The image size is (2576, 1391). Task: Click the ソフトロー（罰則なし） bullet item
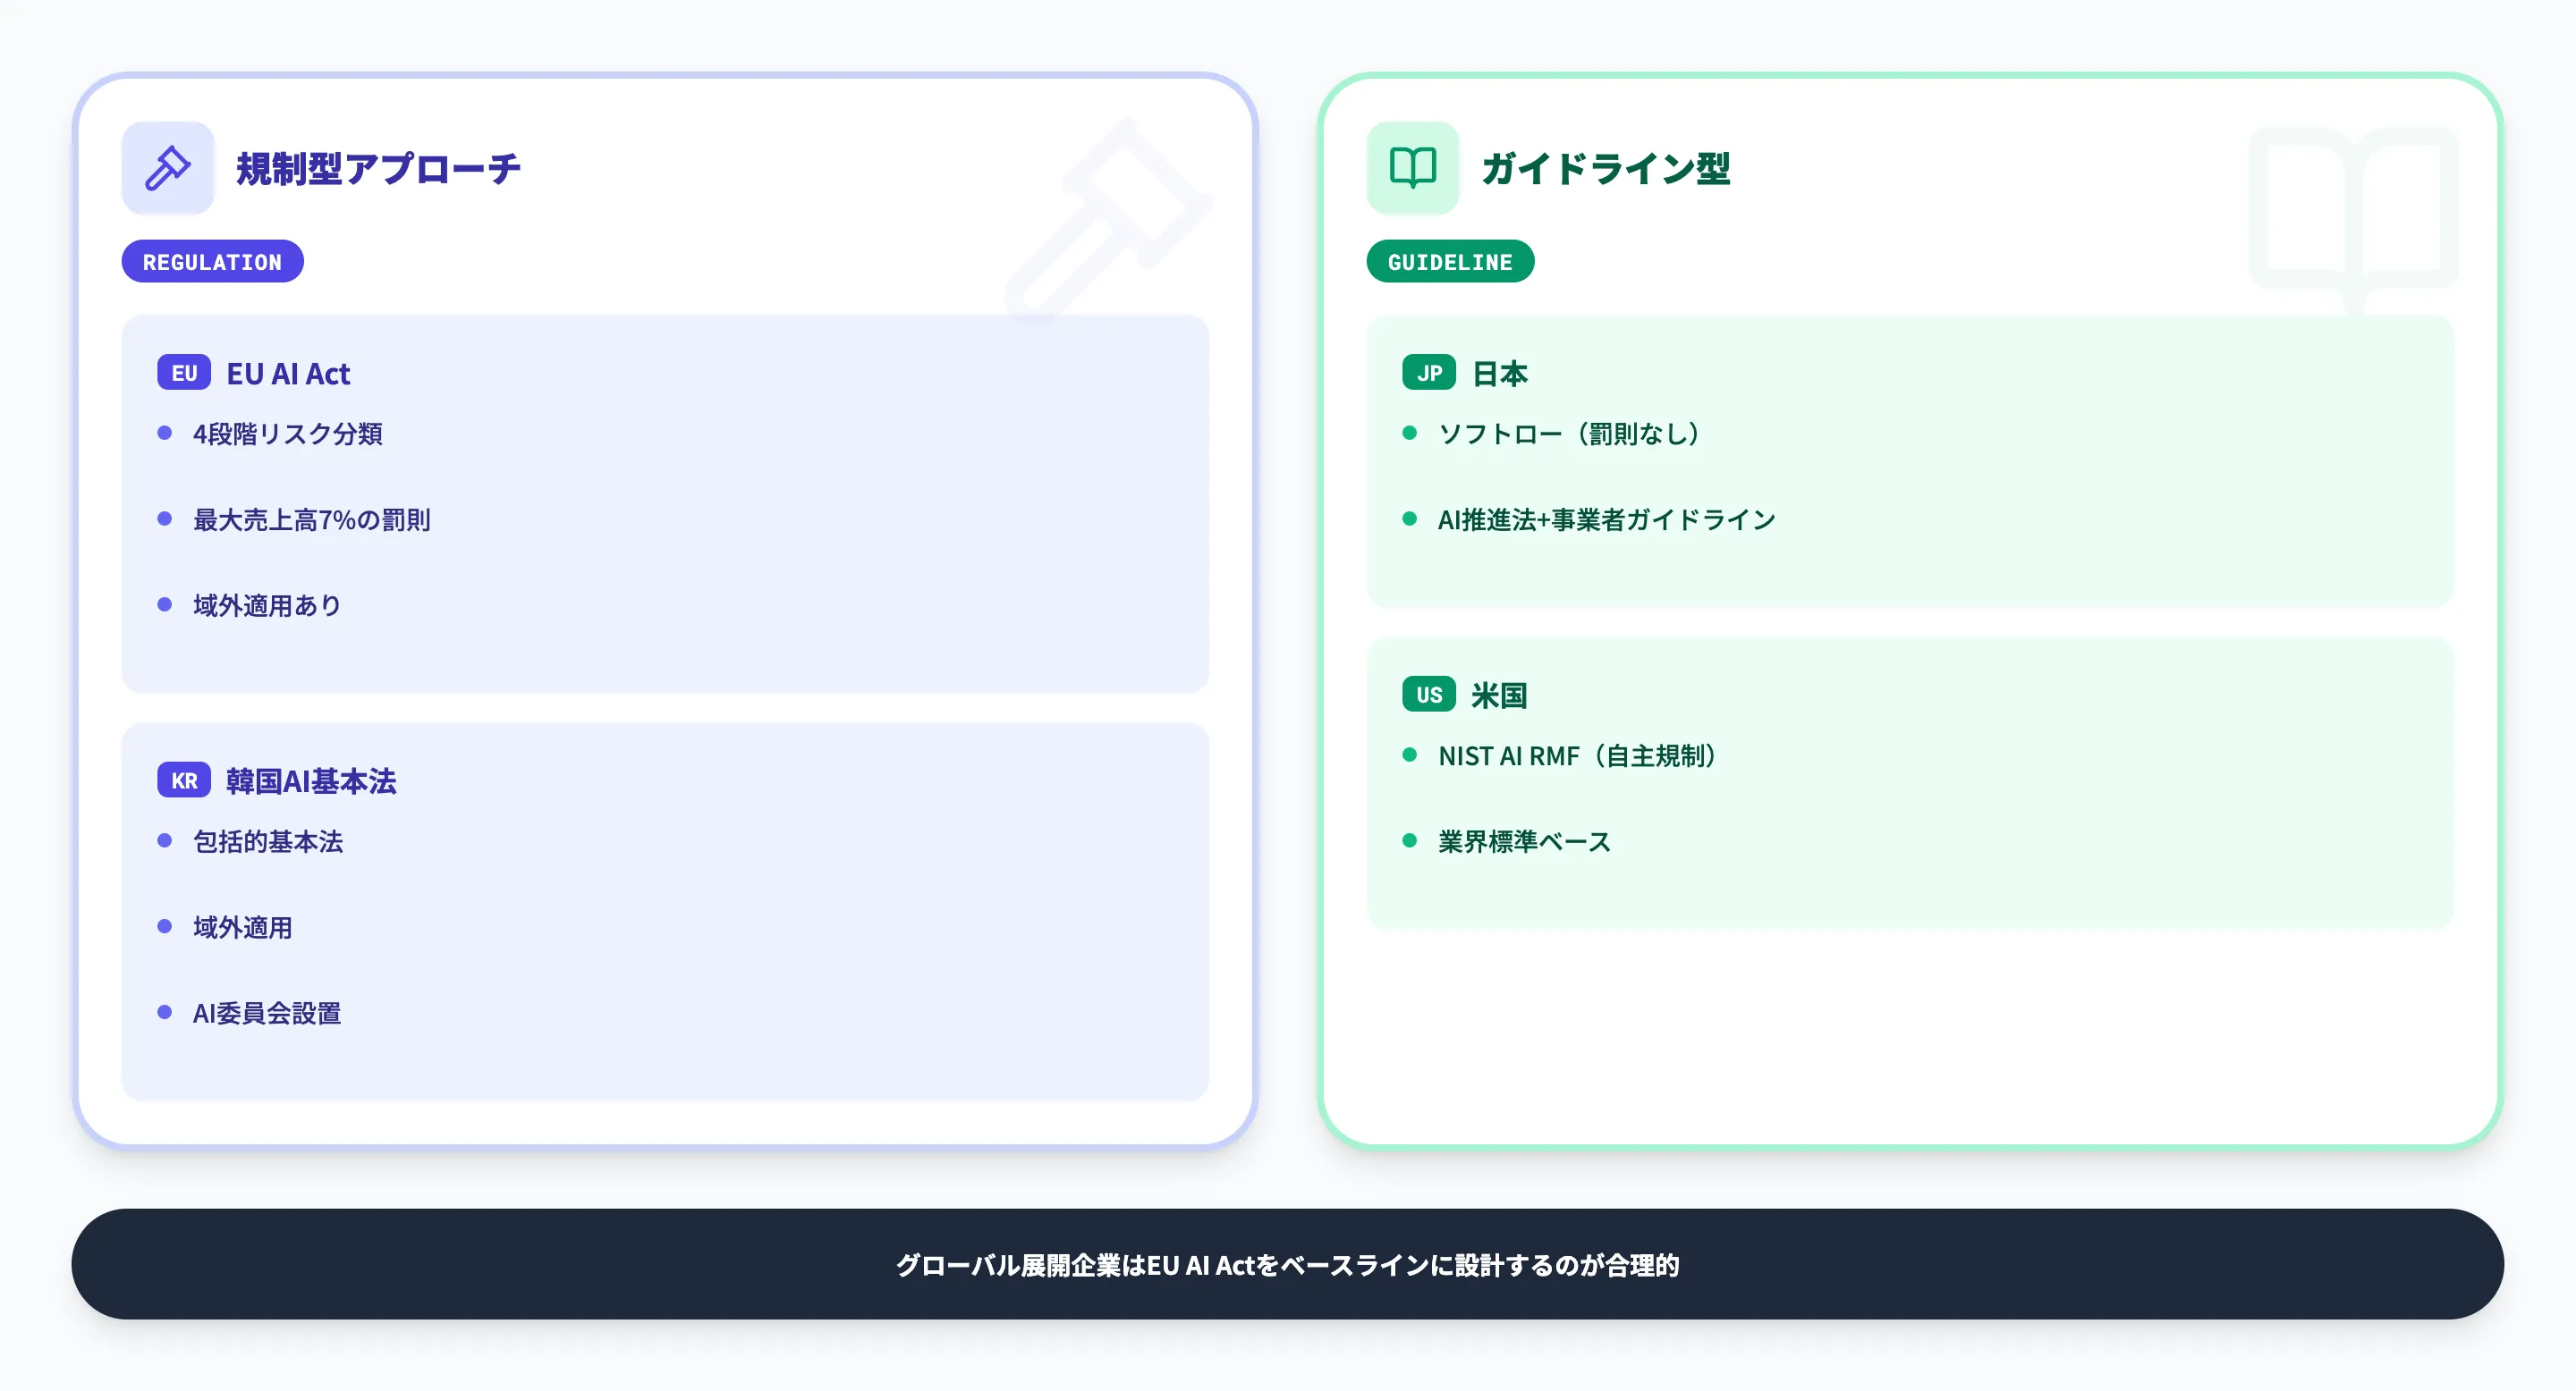(1568, 434)
